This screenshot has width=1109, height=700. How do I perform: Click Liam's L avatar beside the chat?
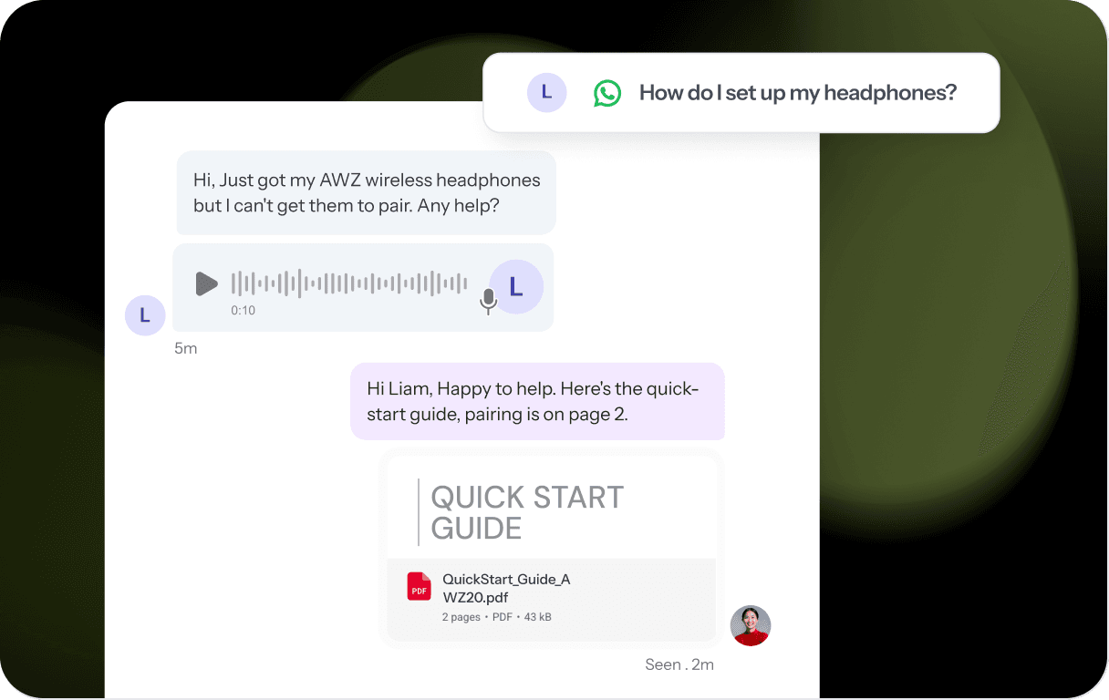pyautogui.click(x=145, y=315)
